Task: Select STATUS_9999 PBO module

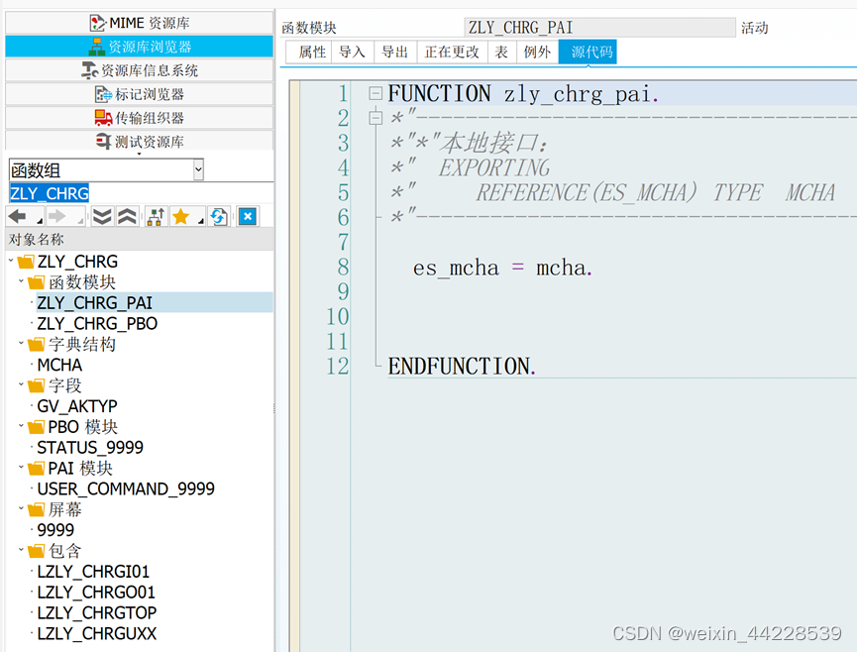Action: pos(90,448)
